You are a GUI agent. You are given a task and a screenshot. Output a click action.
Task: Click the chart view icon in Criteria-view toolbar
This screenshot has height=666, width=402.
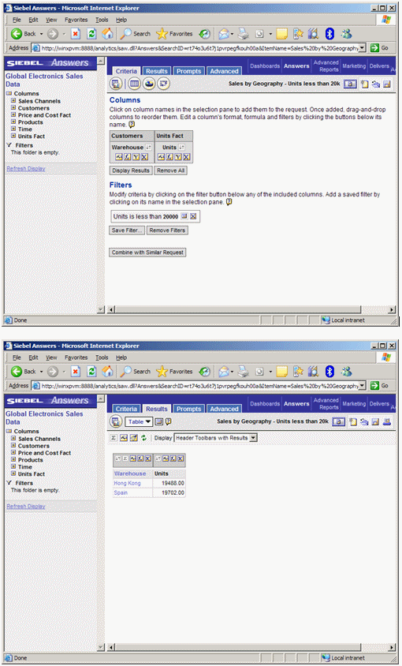[149, 84]
